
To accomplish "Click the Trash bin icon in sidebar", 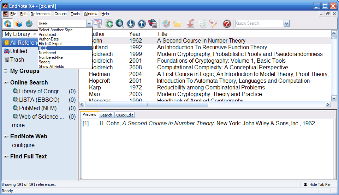I will point(7,59).
